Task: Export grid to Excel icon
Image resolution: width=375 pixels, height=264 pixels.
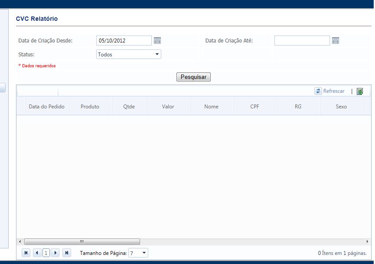Action: click(x=360, y=91)
